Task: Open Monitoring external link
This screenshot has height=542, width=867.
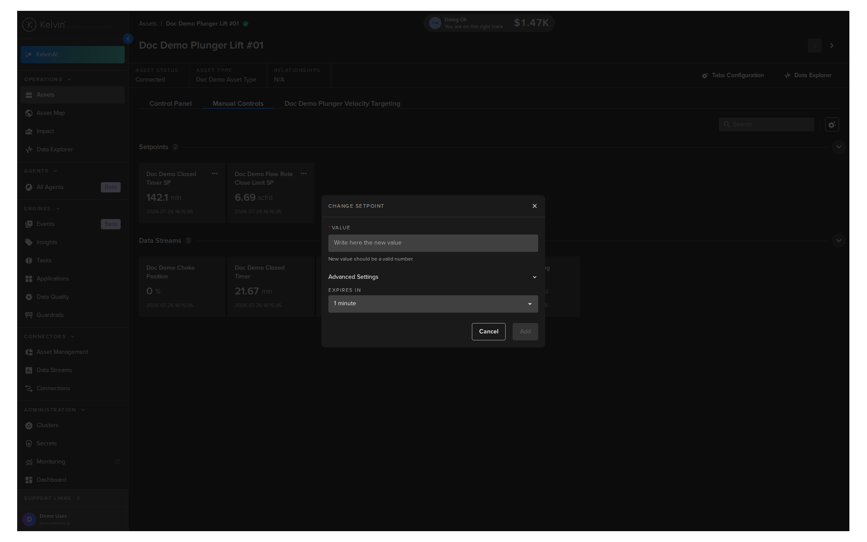Action: [72, 462]
